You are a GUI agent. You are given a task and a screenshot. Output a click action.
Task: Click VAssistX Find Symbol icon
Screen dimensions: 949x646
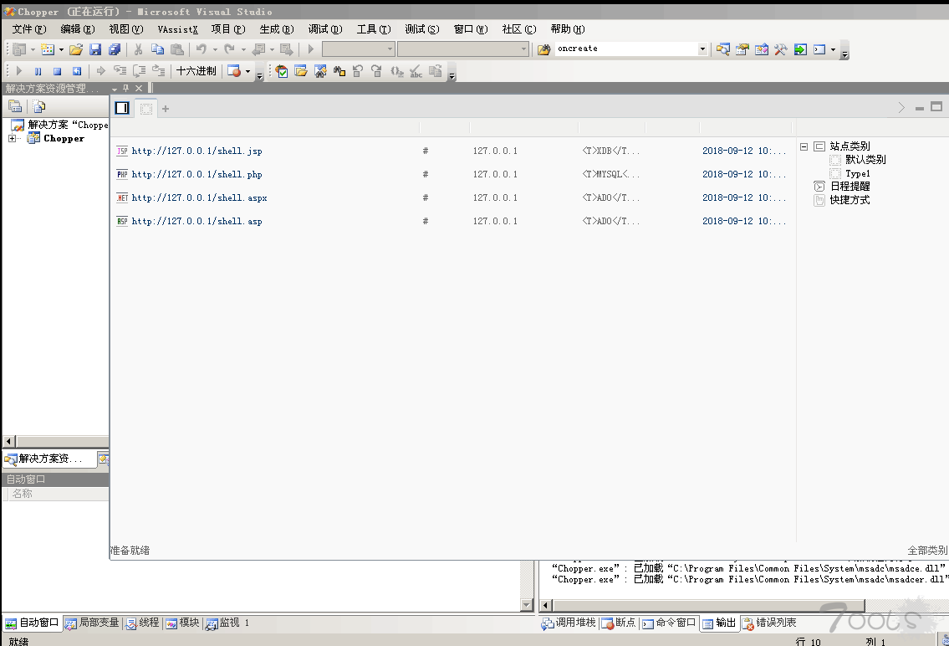tap(320, 71)
